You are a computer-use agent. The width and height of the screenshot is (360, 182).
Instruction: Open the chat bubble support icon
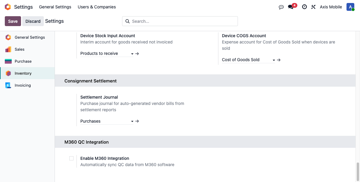[x=281, y=7]
